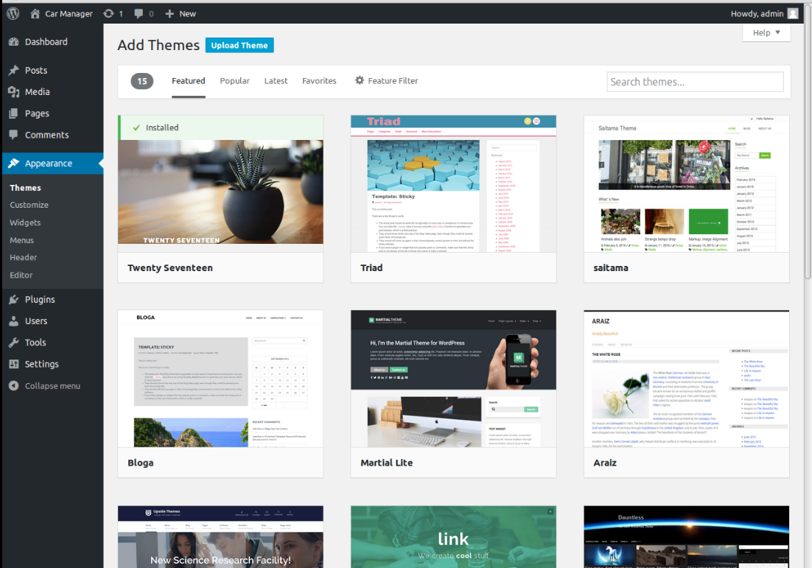
Task: Click the Dashboard gauge icon
Action: click(14, 42)
